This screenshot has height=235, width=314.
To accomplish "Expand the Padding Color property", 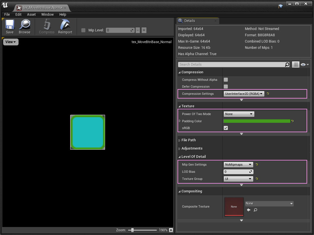I will tap(180, 121).
